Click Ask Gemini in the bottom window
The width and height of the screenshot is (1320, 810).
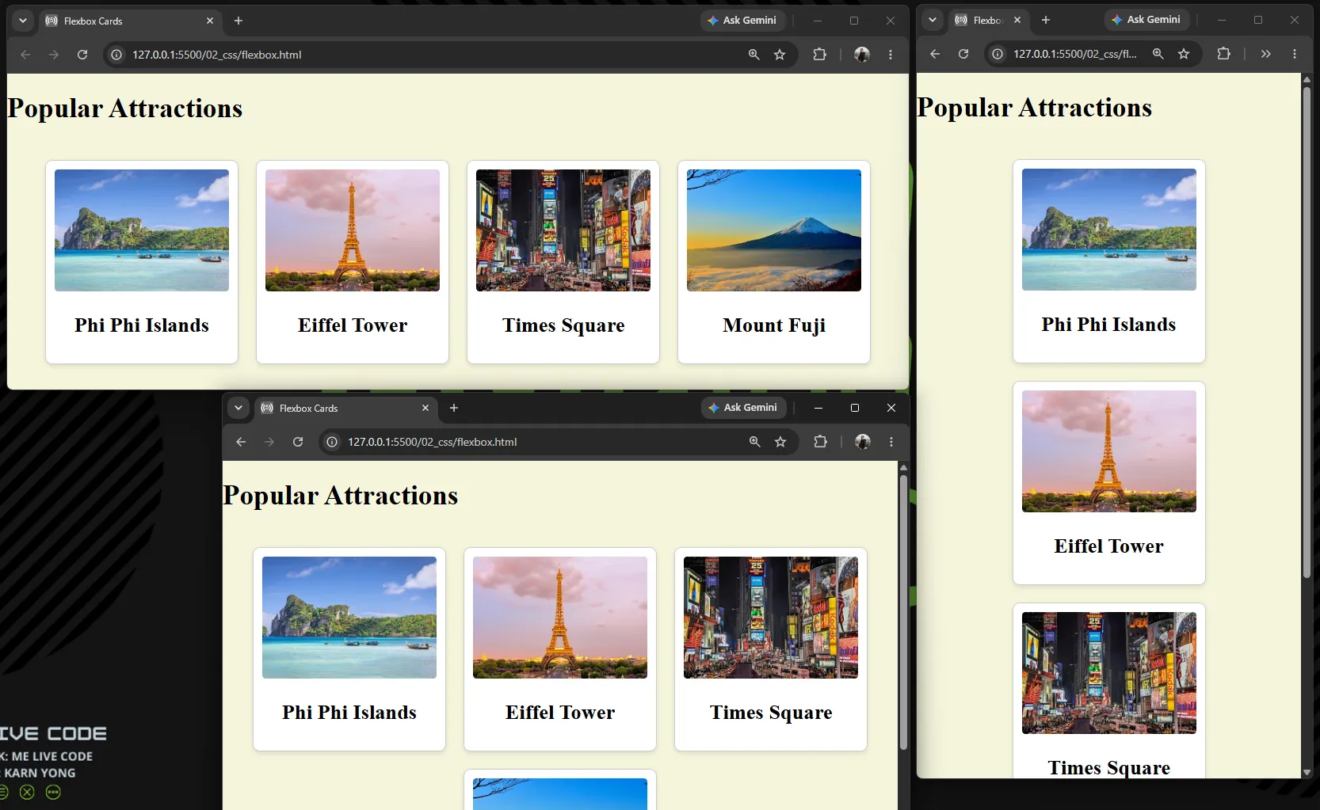(x=743, y=408)
